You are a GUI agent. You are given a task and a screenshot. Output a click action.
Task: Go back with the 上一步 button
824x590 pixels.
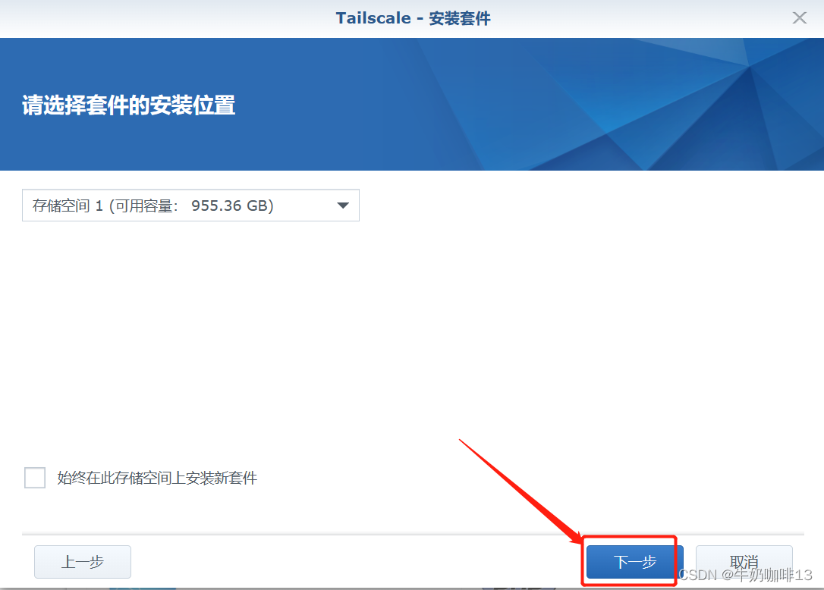point(83,562)
